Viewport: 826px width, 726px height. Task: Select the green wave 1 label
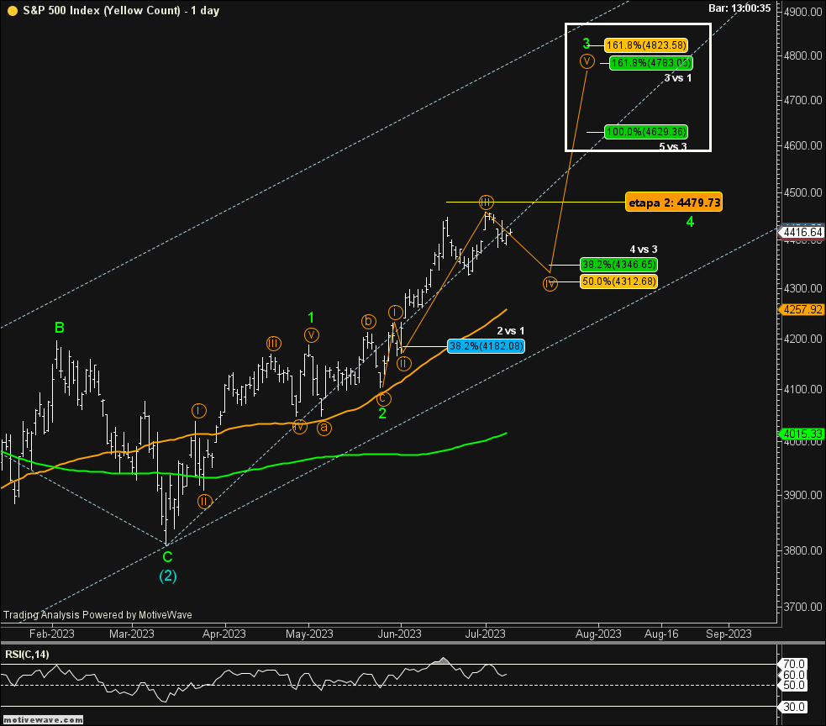pyautogui.click(x=312, y=317)
